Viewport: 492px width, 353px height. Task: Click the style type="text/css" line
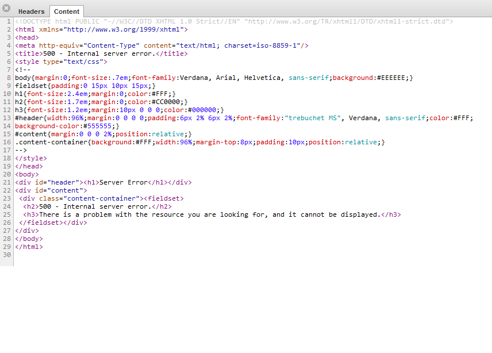61,62
